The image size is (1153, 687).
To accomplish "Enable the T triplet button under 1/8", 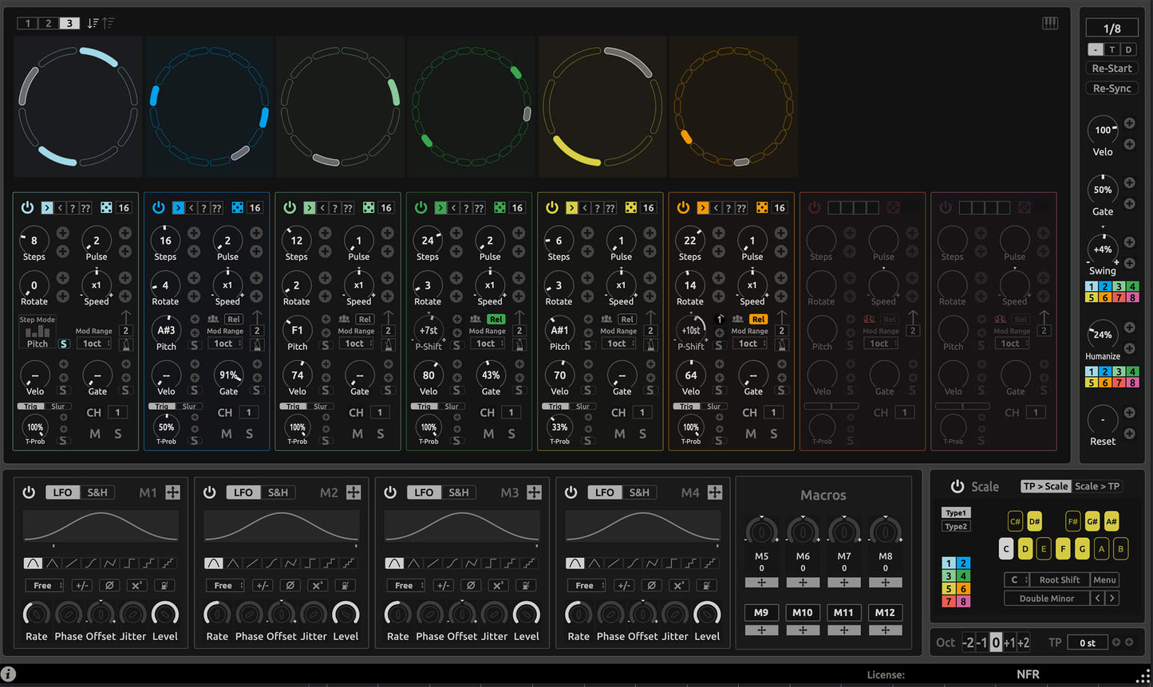I will (1112, 49).
